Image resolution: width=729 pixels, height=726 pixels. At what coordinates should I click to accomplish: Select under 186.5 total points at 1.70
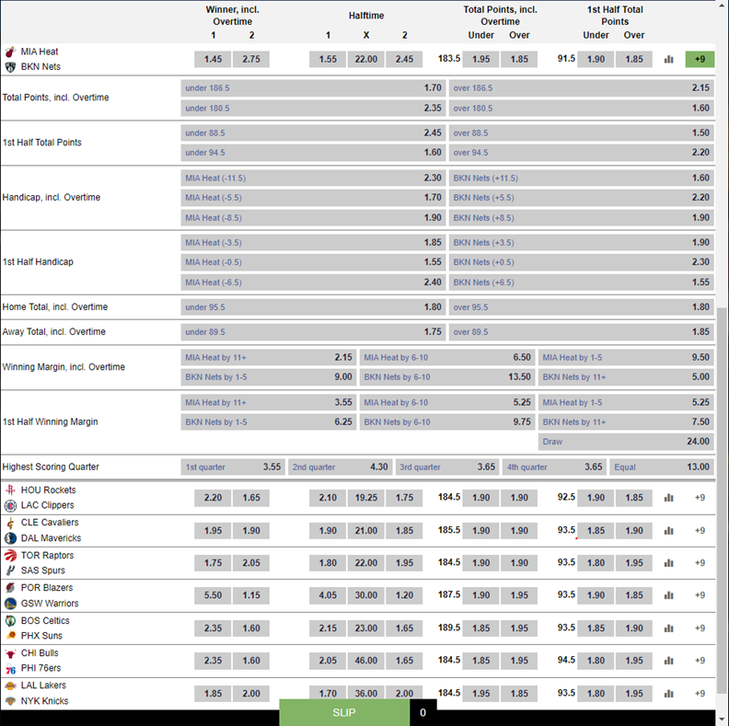pyautogui.click(x=313, y=87)
